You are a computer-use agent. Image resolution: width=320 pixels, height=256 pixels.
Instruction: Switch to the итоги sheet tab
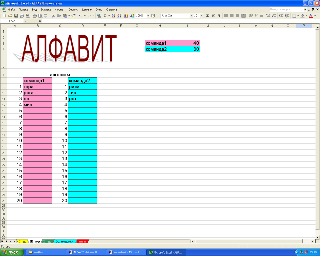(82, 241)
